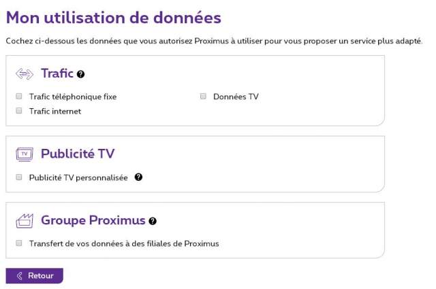
Task: Click the help icon next to Groupe Proximus
Action: pyautogui.click(x=153, y=221)
